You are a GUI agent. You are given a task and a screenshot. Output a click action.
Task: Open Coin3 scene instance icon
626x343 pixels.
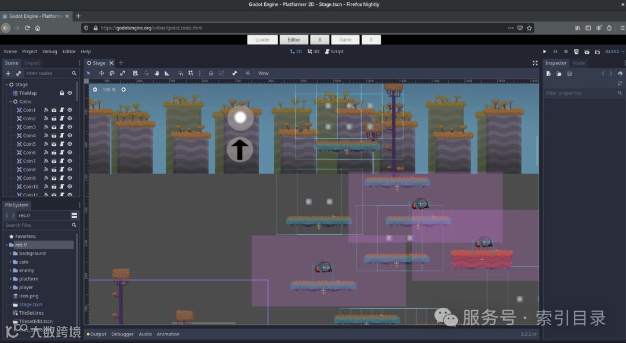coord(54,127)
